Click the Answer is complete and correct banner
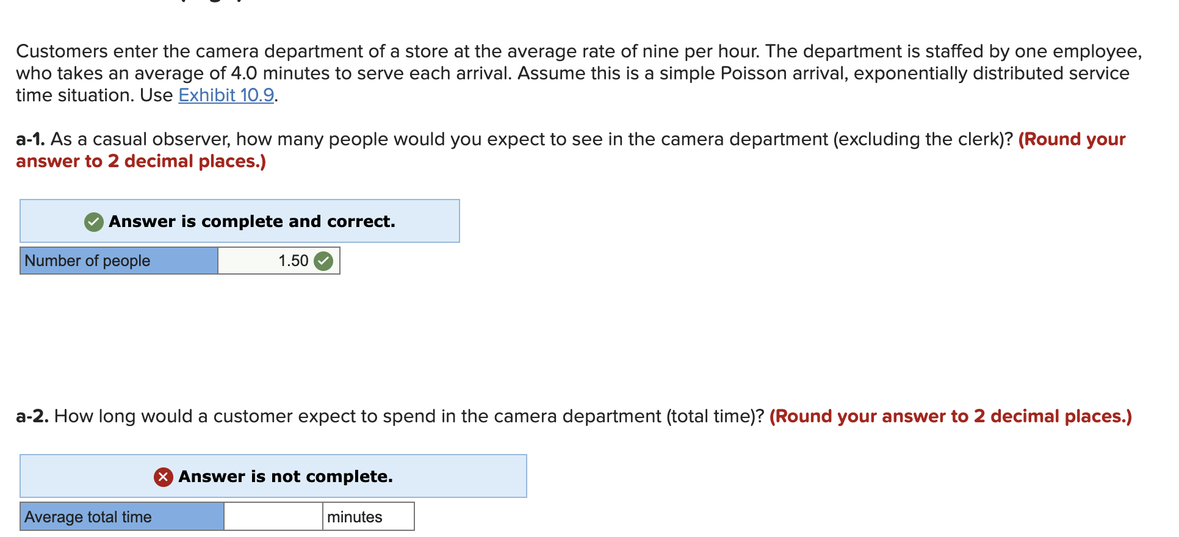1179x537 pixels. pyautogui.click(x=240, y=221)
